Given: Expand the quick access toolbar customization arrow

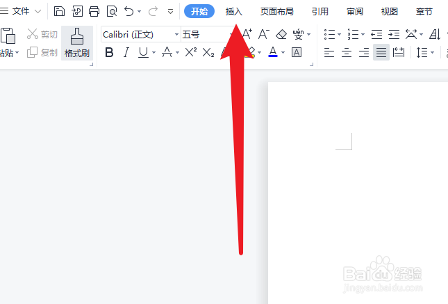Looking at the screenshot, I should 170,12.
